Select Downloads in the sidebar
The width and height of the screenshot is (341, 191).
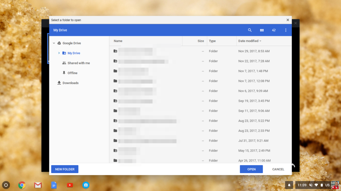pos(70,83)
